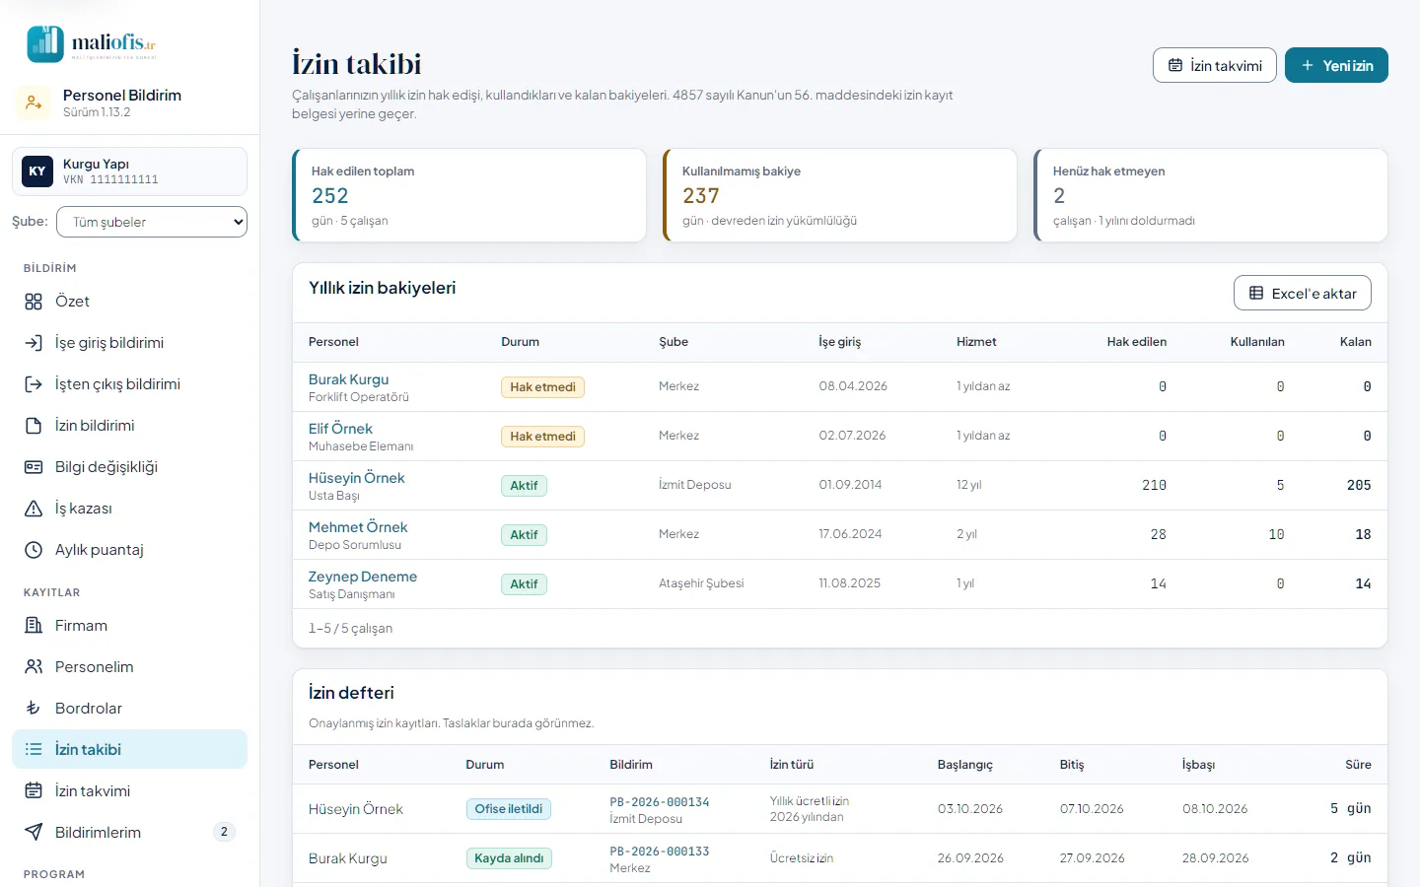Click the Kayda alındı status badge
The image size is (1420, 887).
click(x=509, y=858)
